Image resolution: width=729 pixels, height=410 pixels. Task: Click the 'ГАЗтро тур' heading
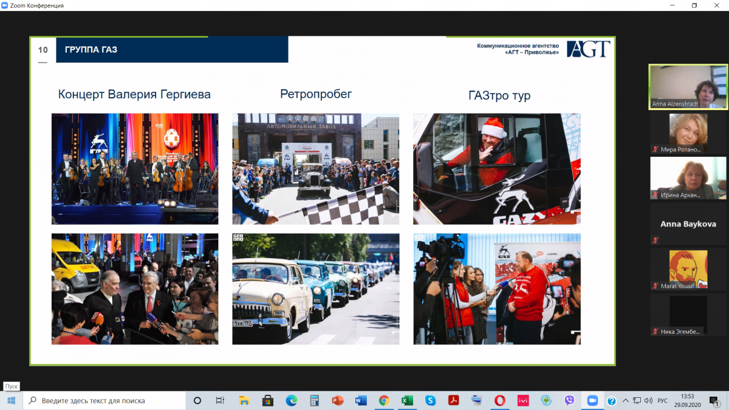point(499,96)
